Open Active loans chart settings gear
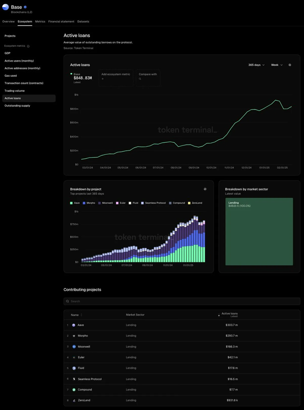 (290, 65)
